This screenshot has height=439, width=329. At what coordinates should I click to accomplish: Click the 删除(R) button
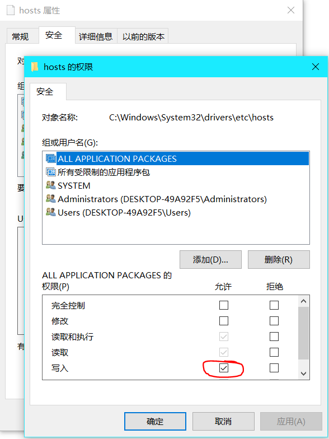(x=279, y=260)
